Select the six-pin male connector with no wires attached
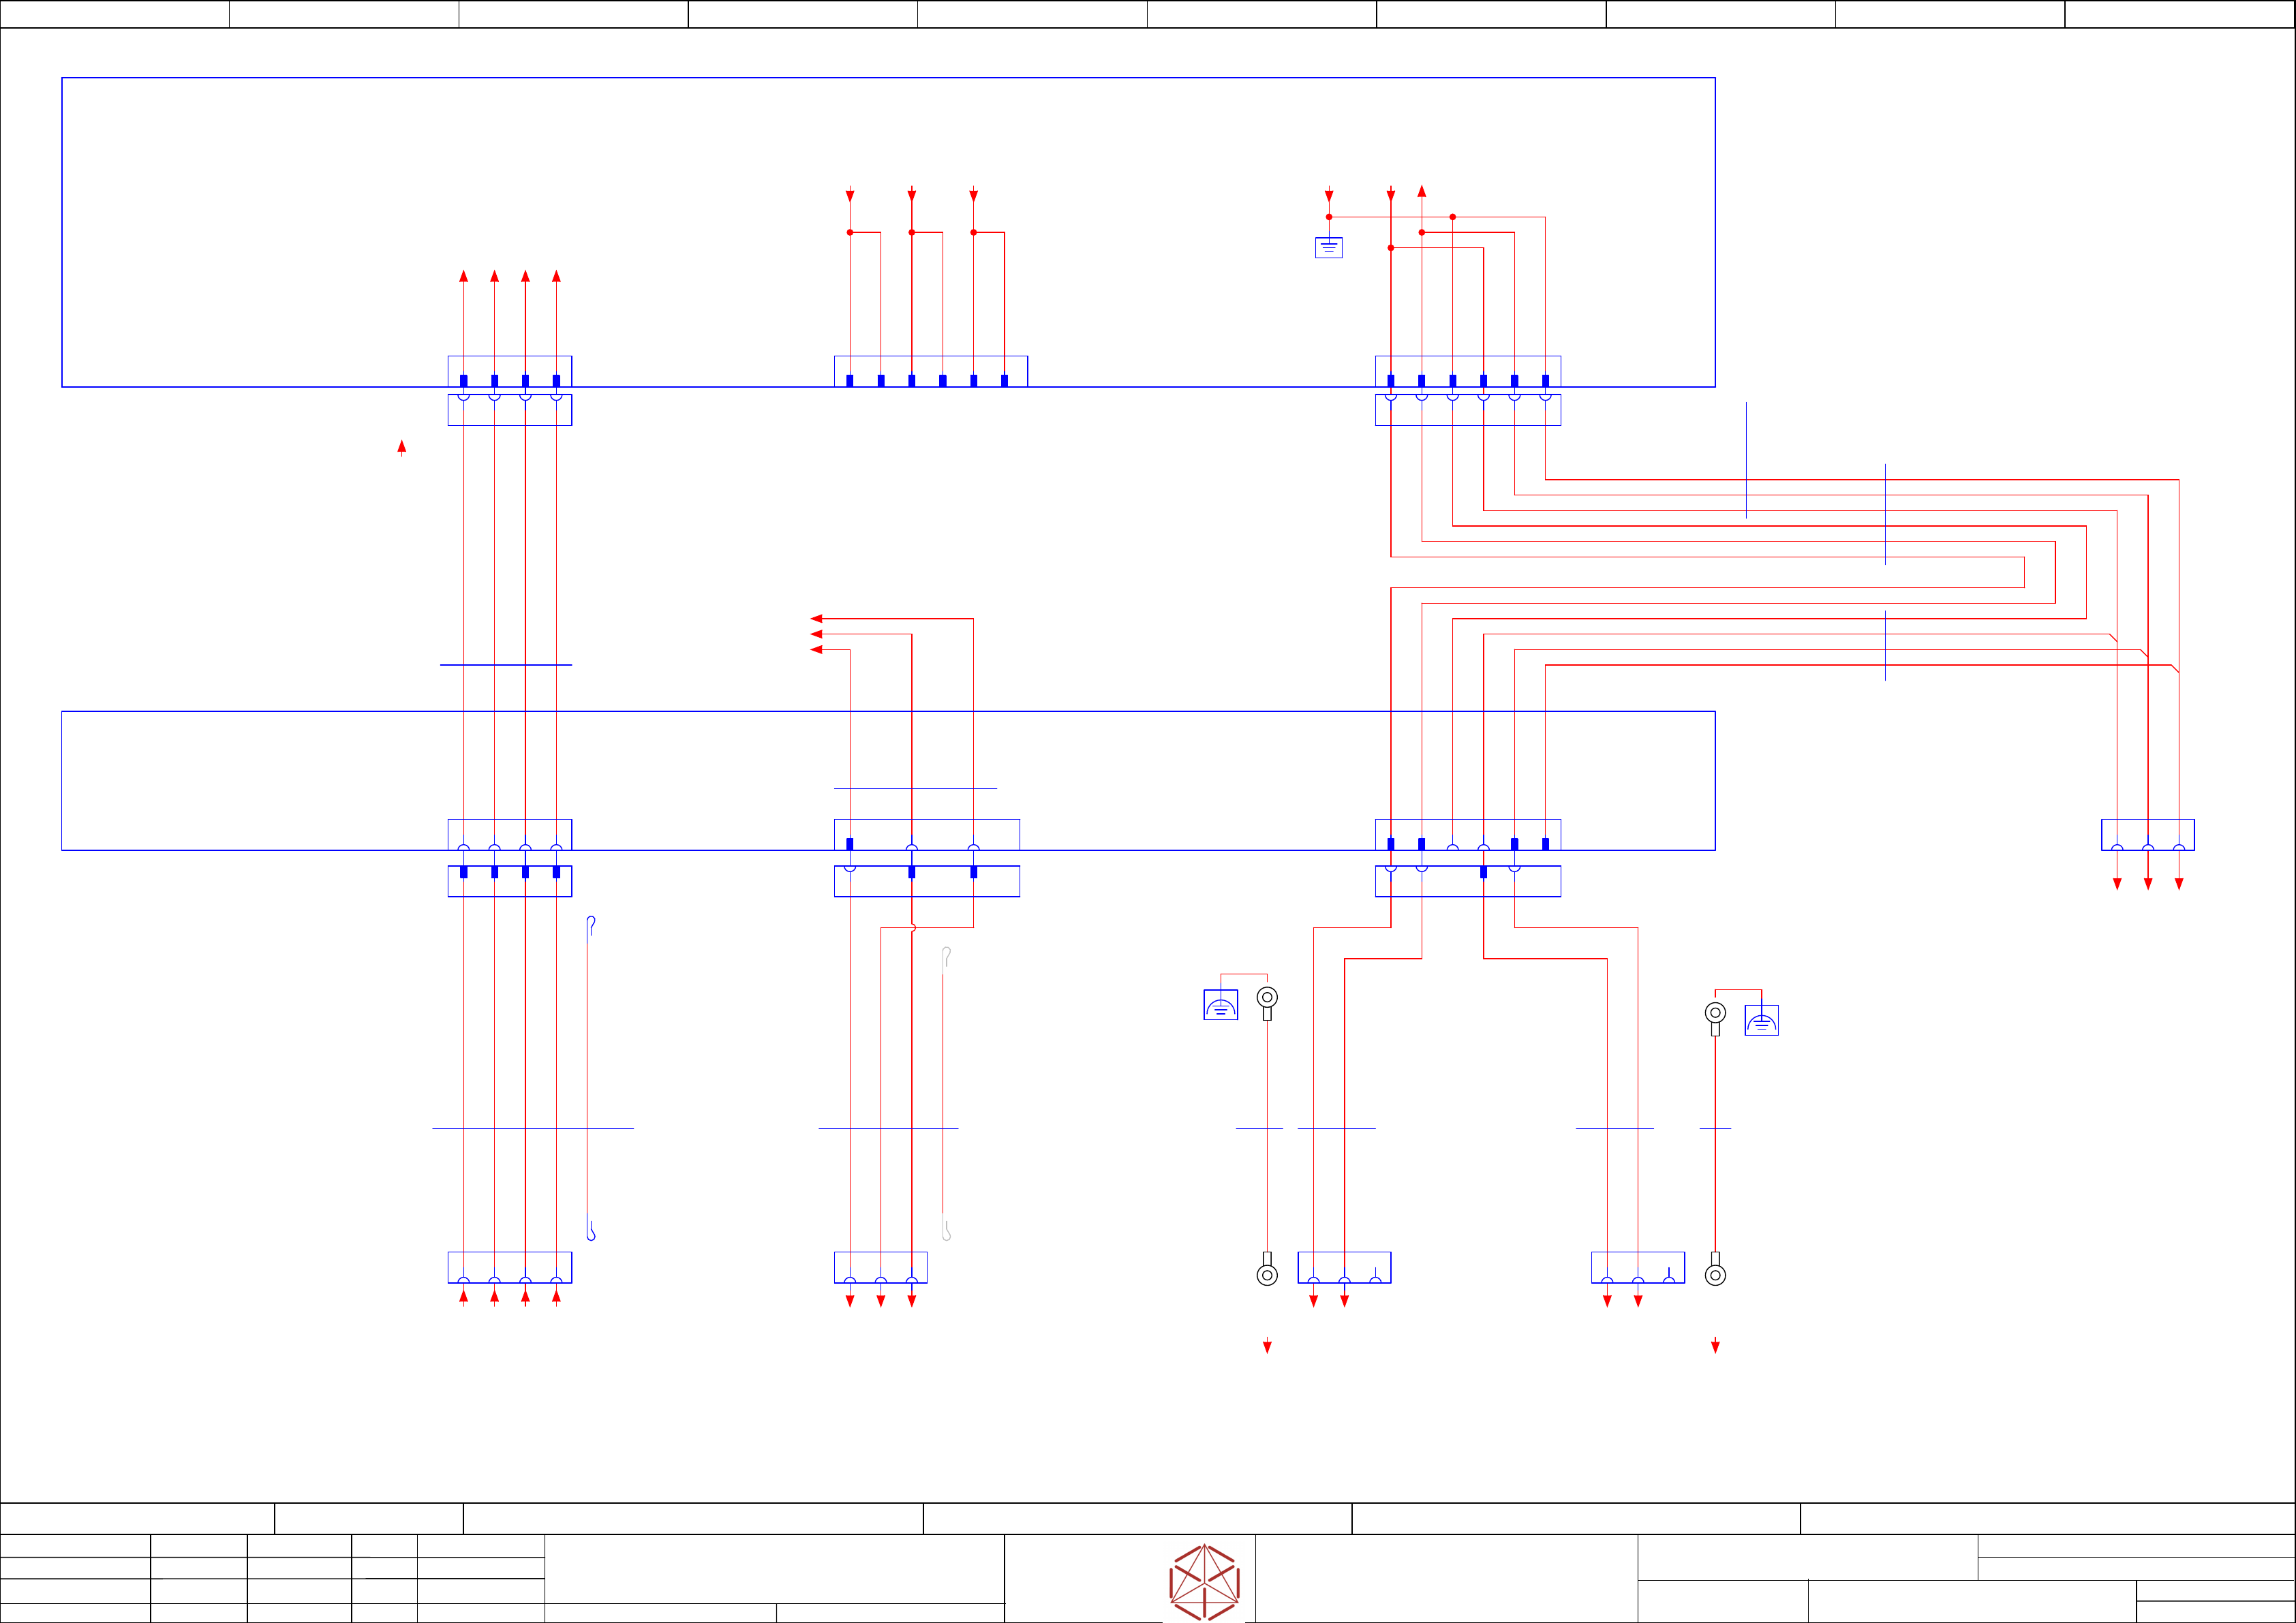This screenshot has width=2296, height=1623. click(x=930, y=371)
